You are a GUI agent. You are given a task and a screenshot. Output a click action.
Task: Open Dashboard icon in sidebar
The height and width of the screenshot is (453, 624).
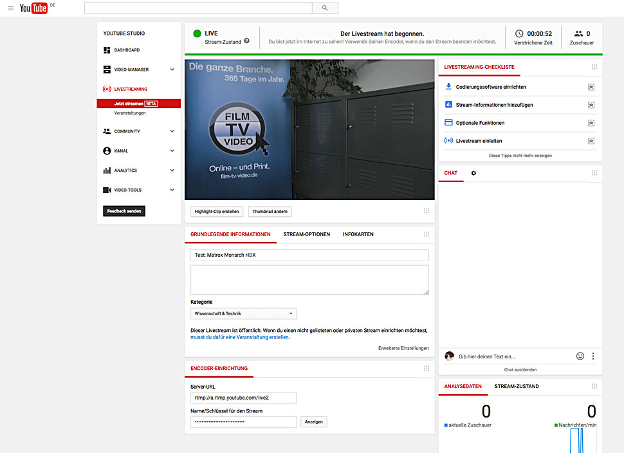pos(107,50)
